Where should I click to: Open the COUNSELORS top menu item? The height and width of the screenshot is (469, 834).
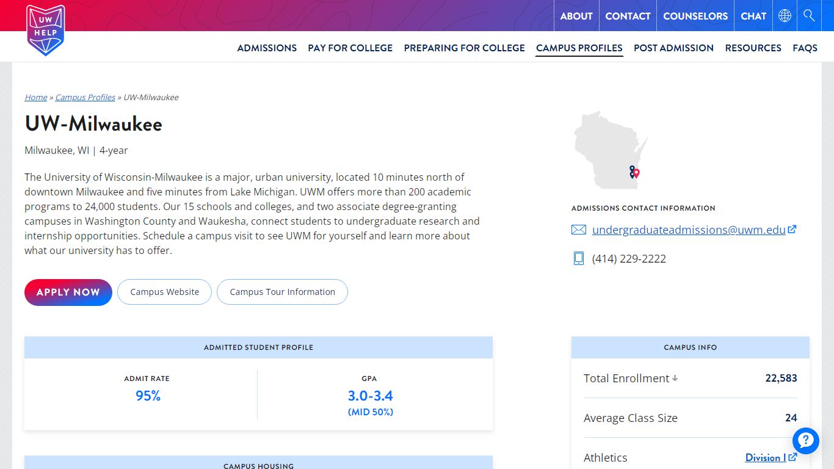click(695, 16)
